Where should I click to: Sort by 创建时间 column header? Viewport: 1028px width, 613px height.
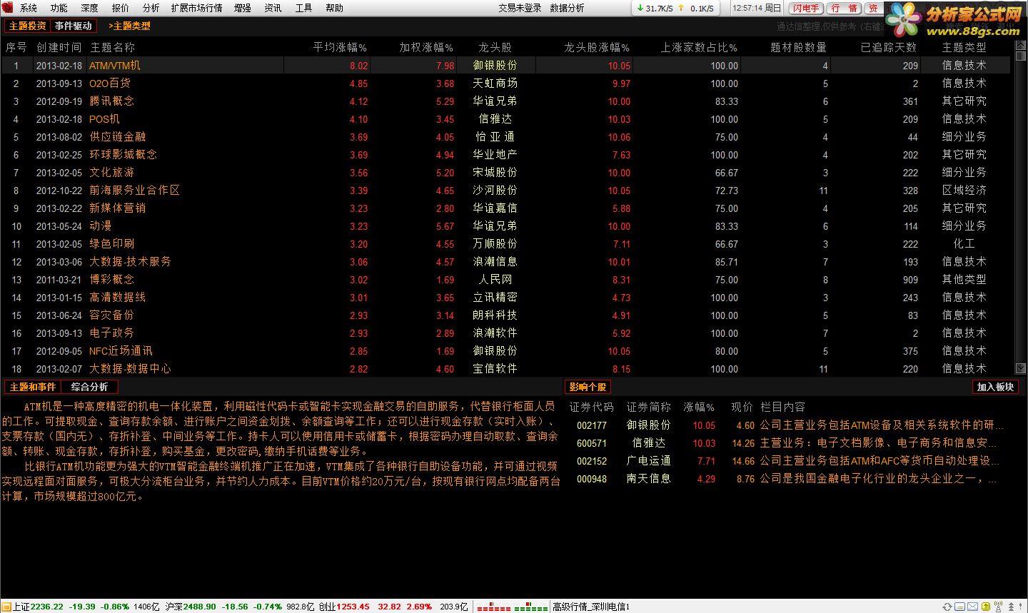pyautogui.click(x=59, y=47)
